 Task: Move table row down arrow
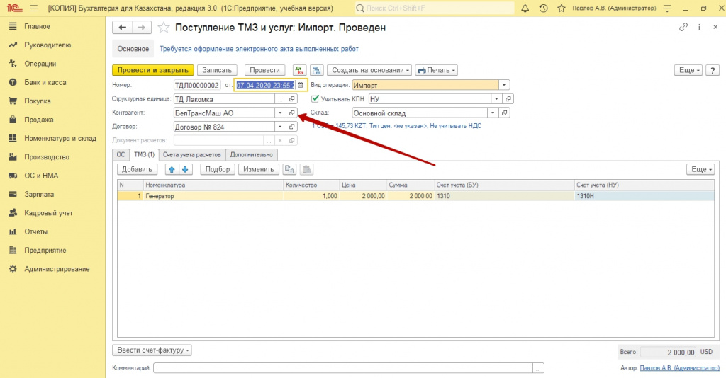[185, 170]
